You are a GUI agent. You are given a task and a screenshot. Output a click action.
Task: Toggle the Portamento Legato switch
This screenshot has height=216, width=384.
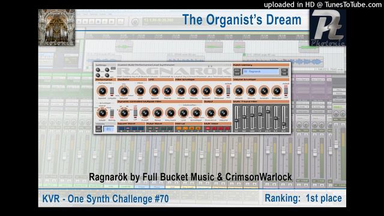(x=112, y=91)
